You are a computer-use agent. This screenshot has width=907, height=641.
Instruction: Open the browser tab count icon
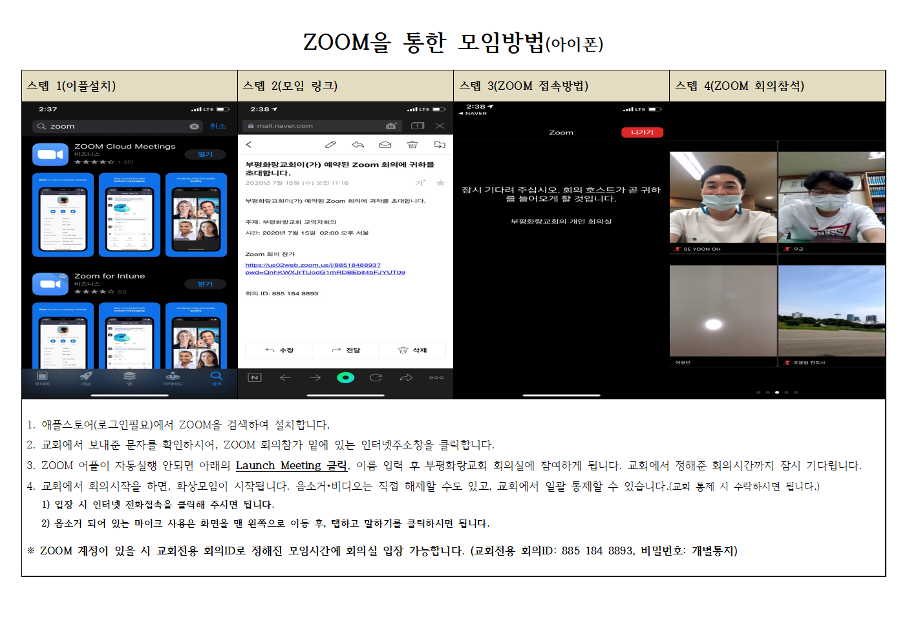(x=418, y=126)
